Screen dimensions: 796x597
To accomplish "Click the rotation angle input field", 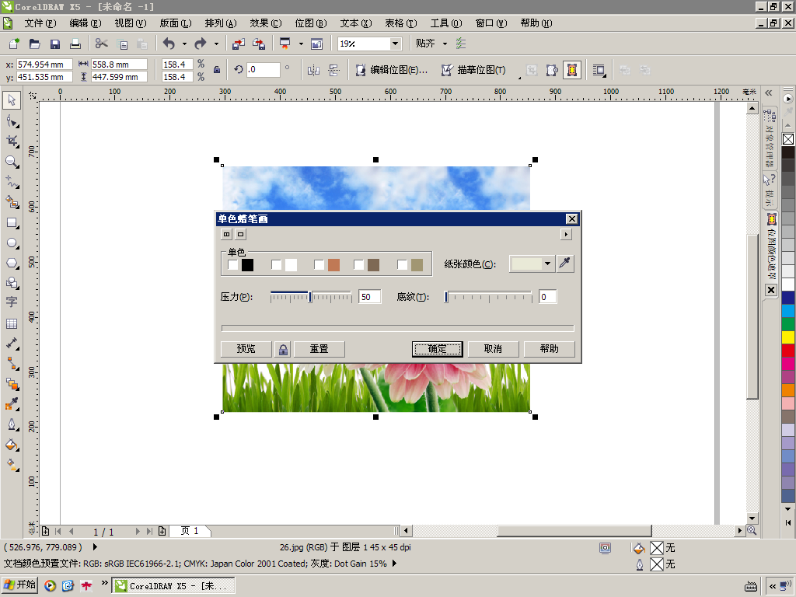I will tap(263, 70).
